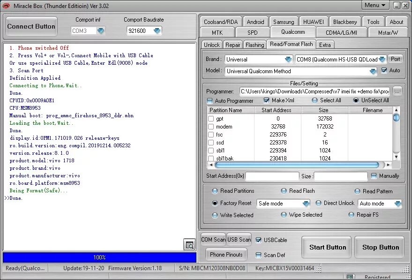Open the SPD tab
The image size is (412, 280).
click(x=252, y=33)
